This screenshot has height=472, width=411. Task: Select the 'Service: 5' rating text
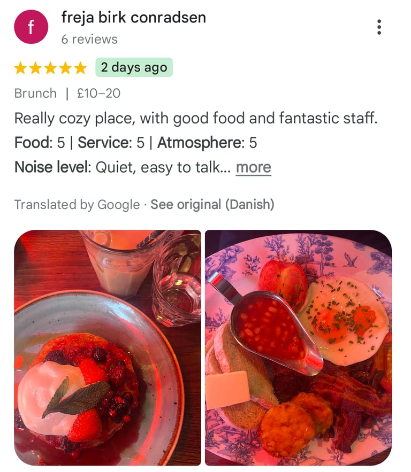pos(111,143)
